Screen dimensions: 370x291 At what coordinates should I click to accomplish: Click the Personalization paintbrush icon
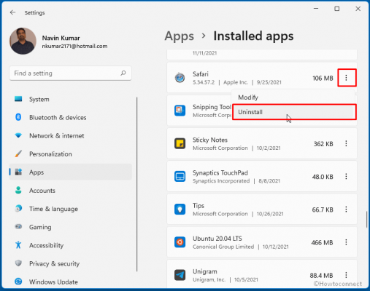pos(18,154)
